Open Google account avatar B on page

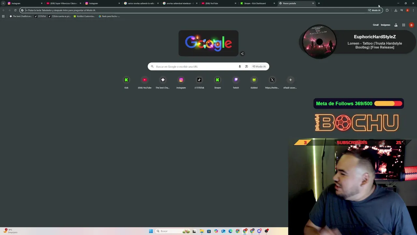pos(411,25)
